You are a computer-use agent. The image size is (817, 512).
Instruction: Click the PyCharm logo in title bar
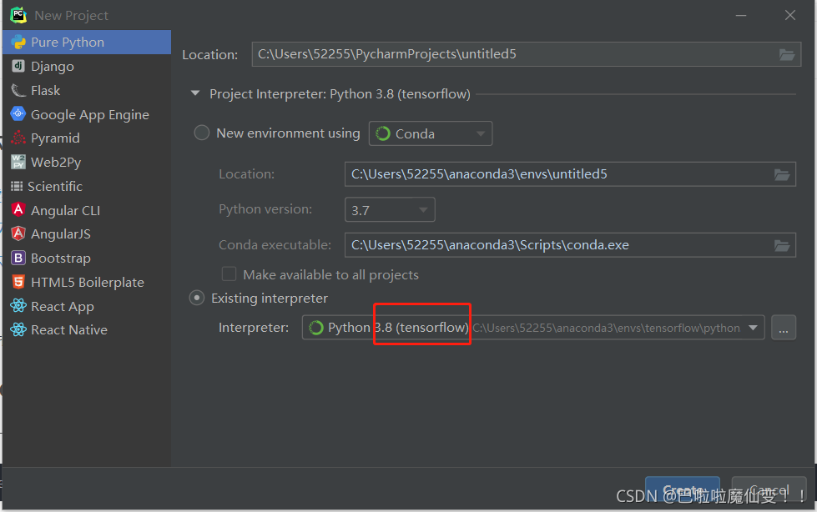pos(18,15)
